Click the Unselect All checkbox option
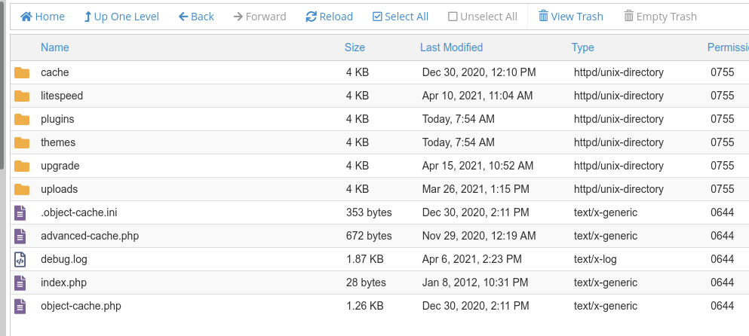 [x=483, y=17]
